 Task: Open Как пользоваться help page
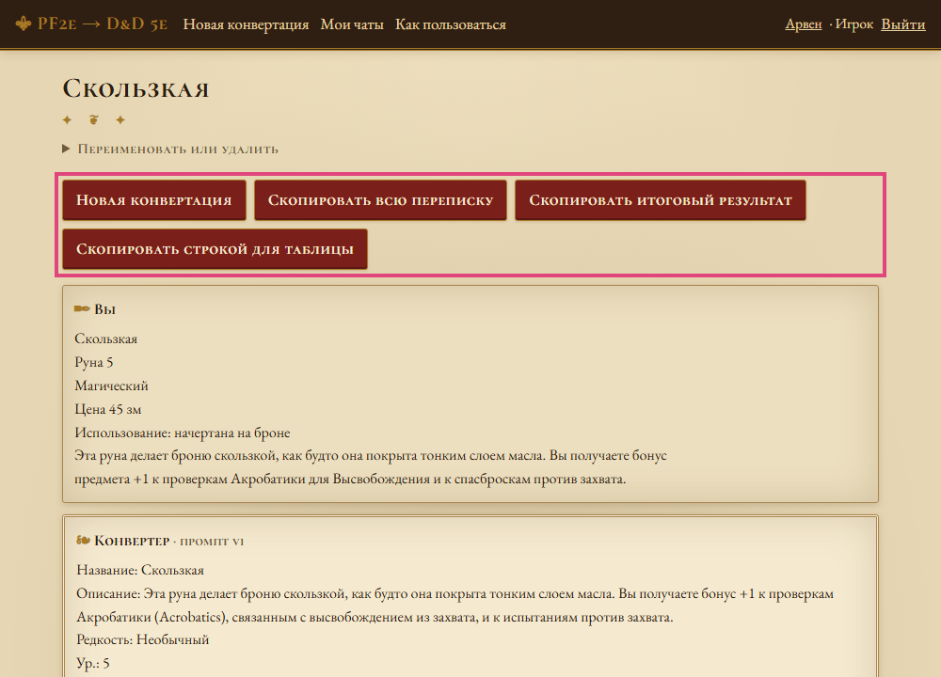pos(451,24)
